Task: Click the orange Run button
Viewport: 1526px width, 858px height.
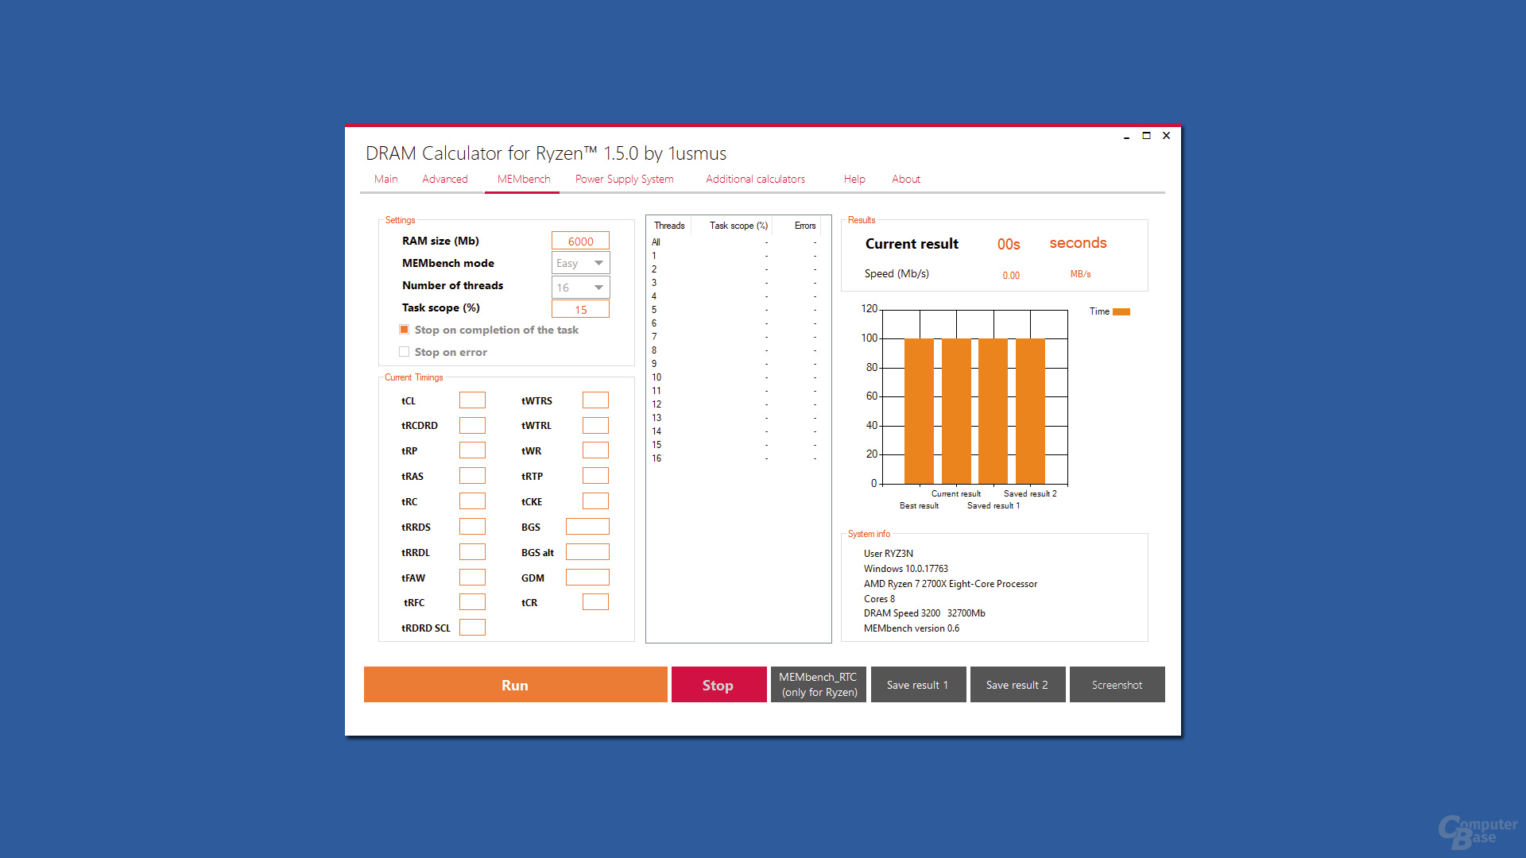Action: [515, 685]
